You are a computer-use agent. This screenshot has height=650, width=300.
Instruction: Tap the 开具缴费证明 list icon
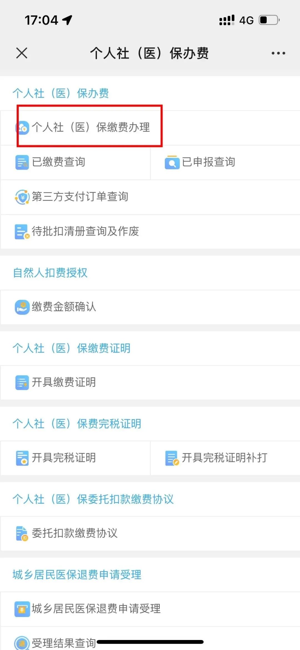[x=22, y=382]
